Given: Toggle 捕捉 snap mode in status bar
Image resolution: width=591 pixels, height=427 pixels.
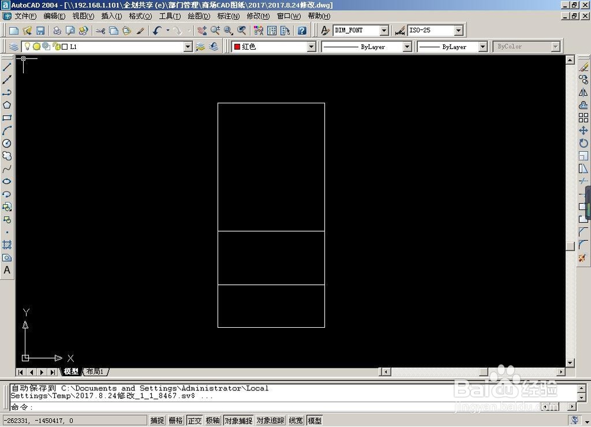Looking at the screenshot, I should pyautogui.click(x=157, y=421).
